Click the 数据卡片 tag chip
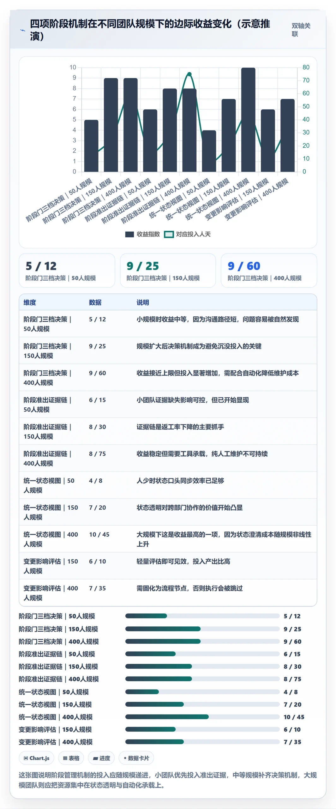This screenshot has width=336, height=809. tap(136, 758)
